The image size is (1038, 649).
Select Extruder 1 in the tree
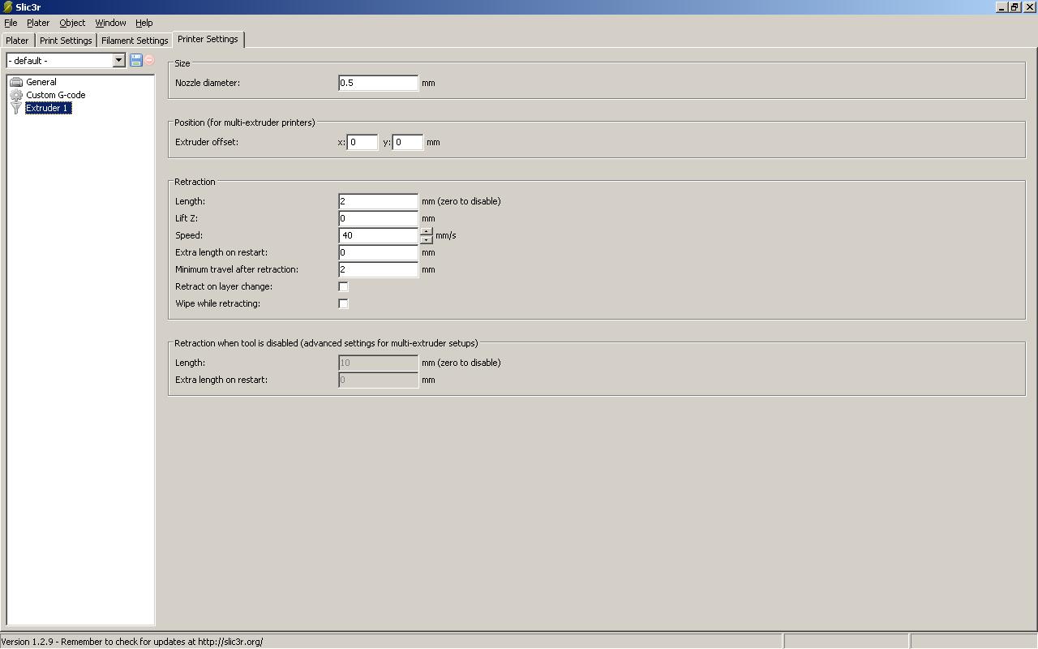coord(48,108)
